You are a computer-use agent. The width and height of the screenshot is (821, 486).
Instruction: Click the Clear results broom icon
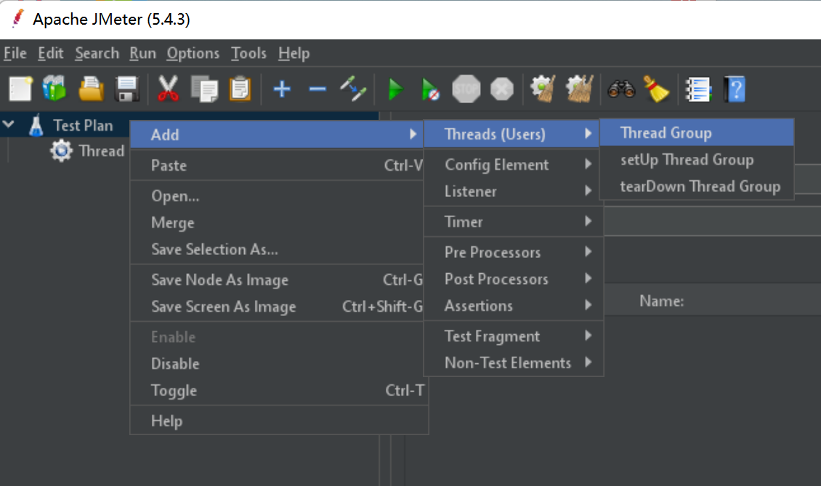[543, 89]
